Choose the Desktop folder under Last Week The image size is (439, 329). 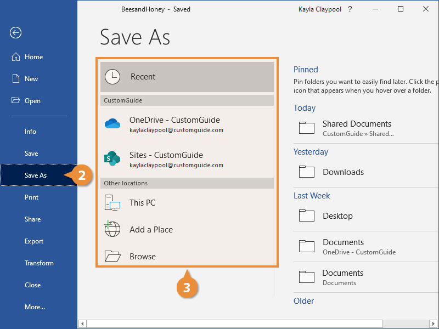coord(337,216)
